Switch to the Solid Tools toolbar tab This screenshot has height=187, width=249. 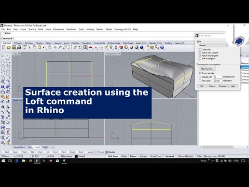[128, 43]
